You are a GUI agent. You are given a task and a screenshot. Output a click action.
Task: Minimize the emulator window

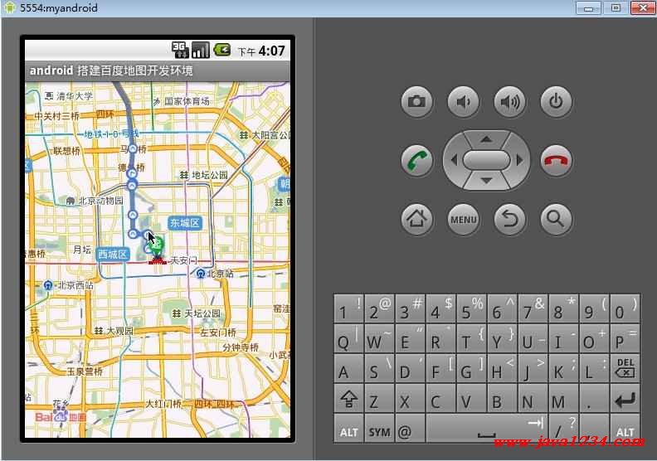[x=588, y=7]
